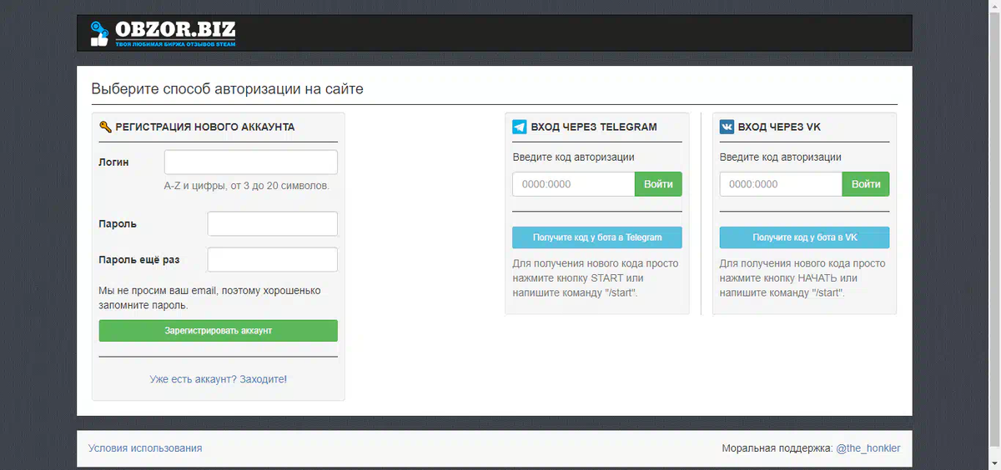Click the Пароль ещё раз label
Image resolution: width=1001 pixels, height=470 pixels.
[x=139, y=260]
